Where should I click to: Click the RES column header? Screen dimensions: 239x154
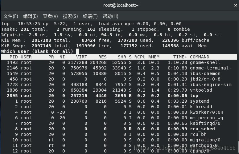tap(102, 57)
